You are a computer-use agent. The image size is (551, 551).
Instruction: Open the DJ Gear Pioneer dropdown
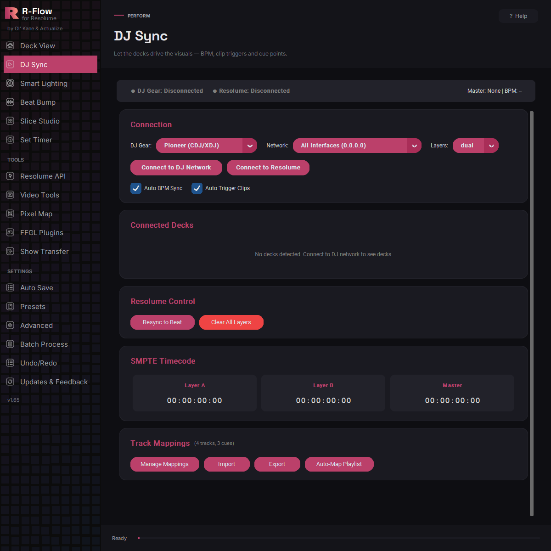tap(207, 146)
